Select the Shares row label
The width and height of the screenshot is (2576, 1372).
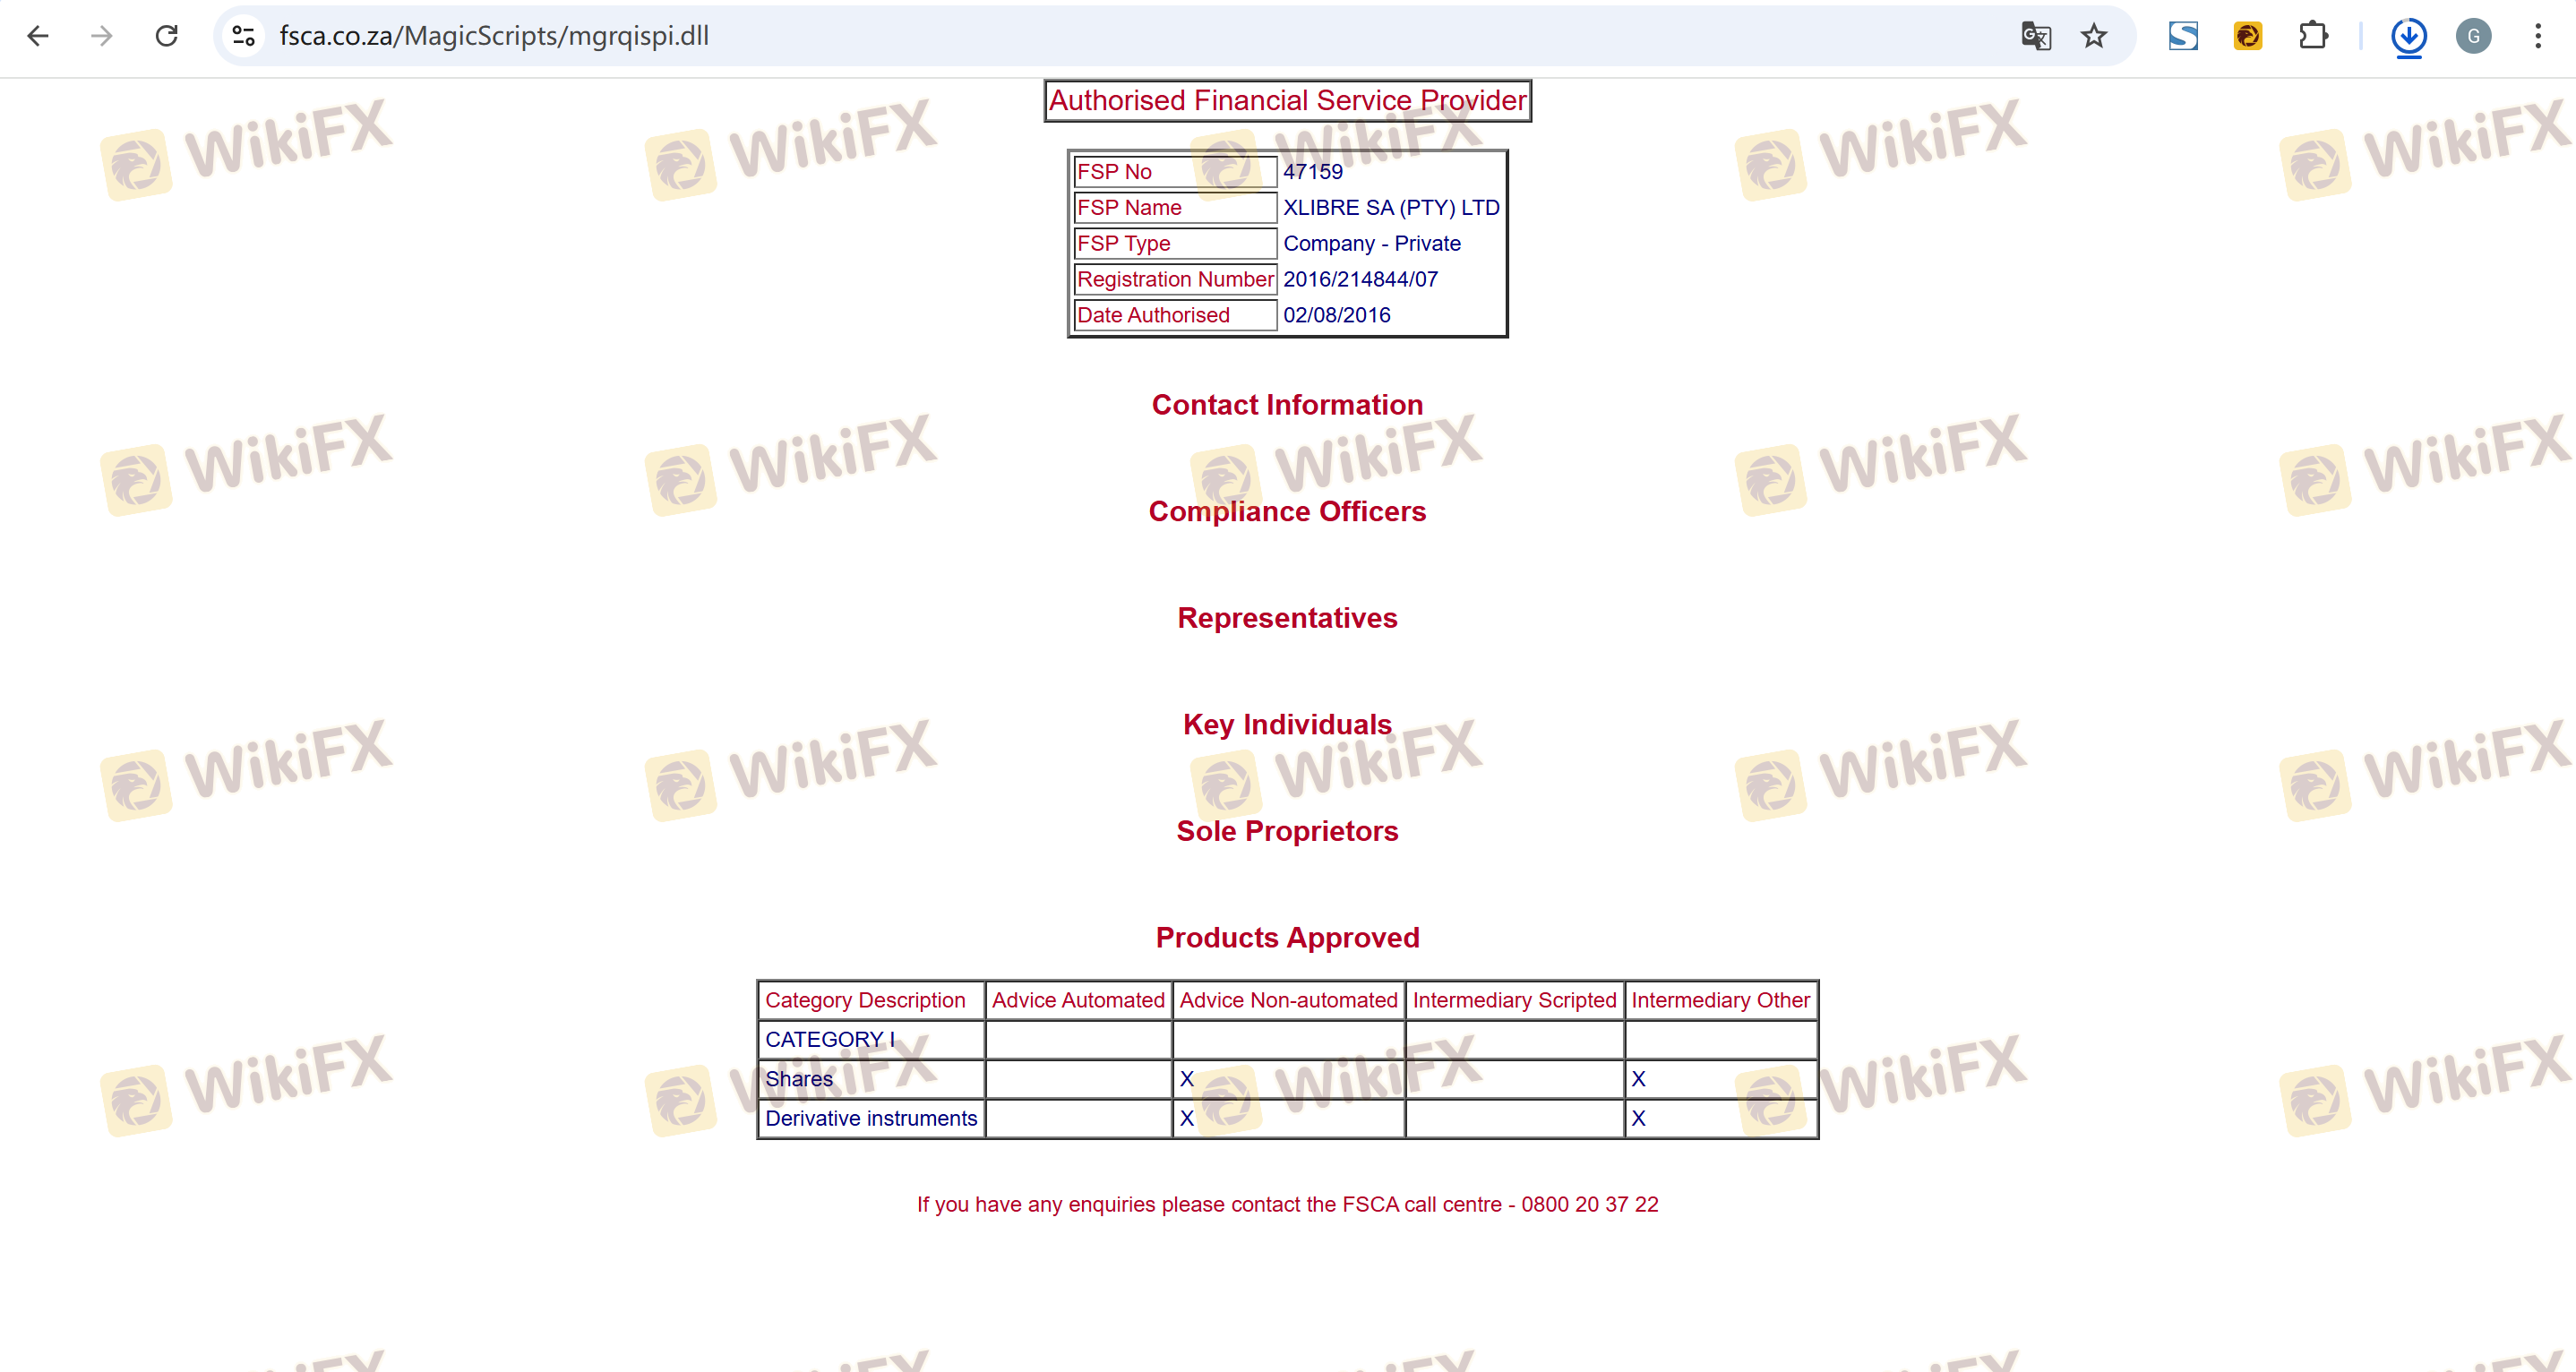(799, 1080)
